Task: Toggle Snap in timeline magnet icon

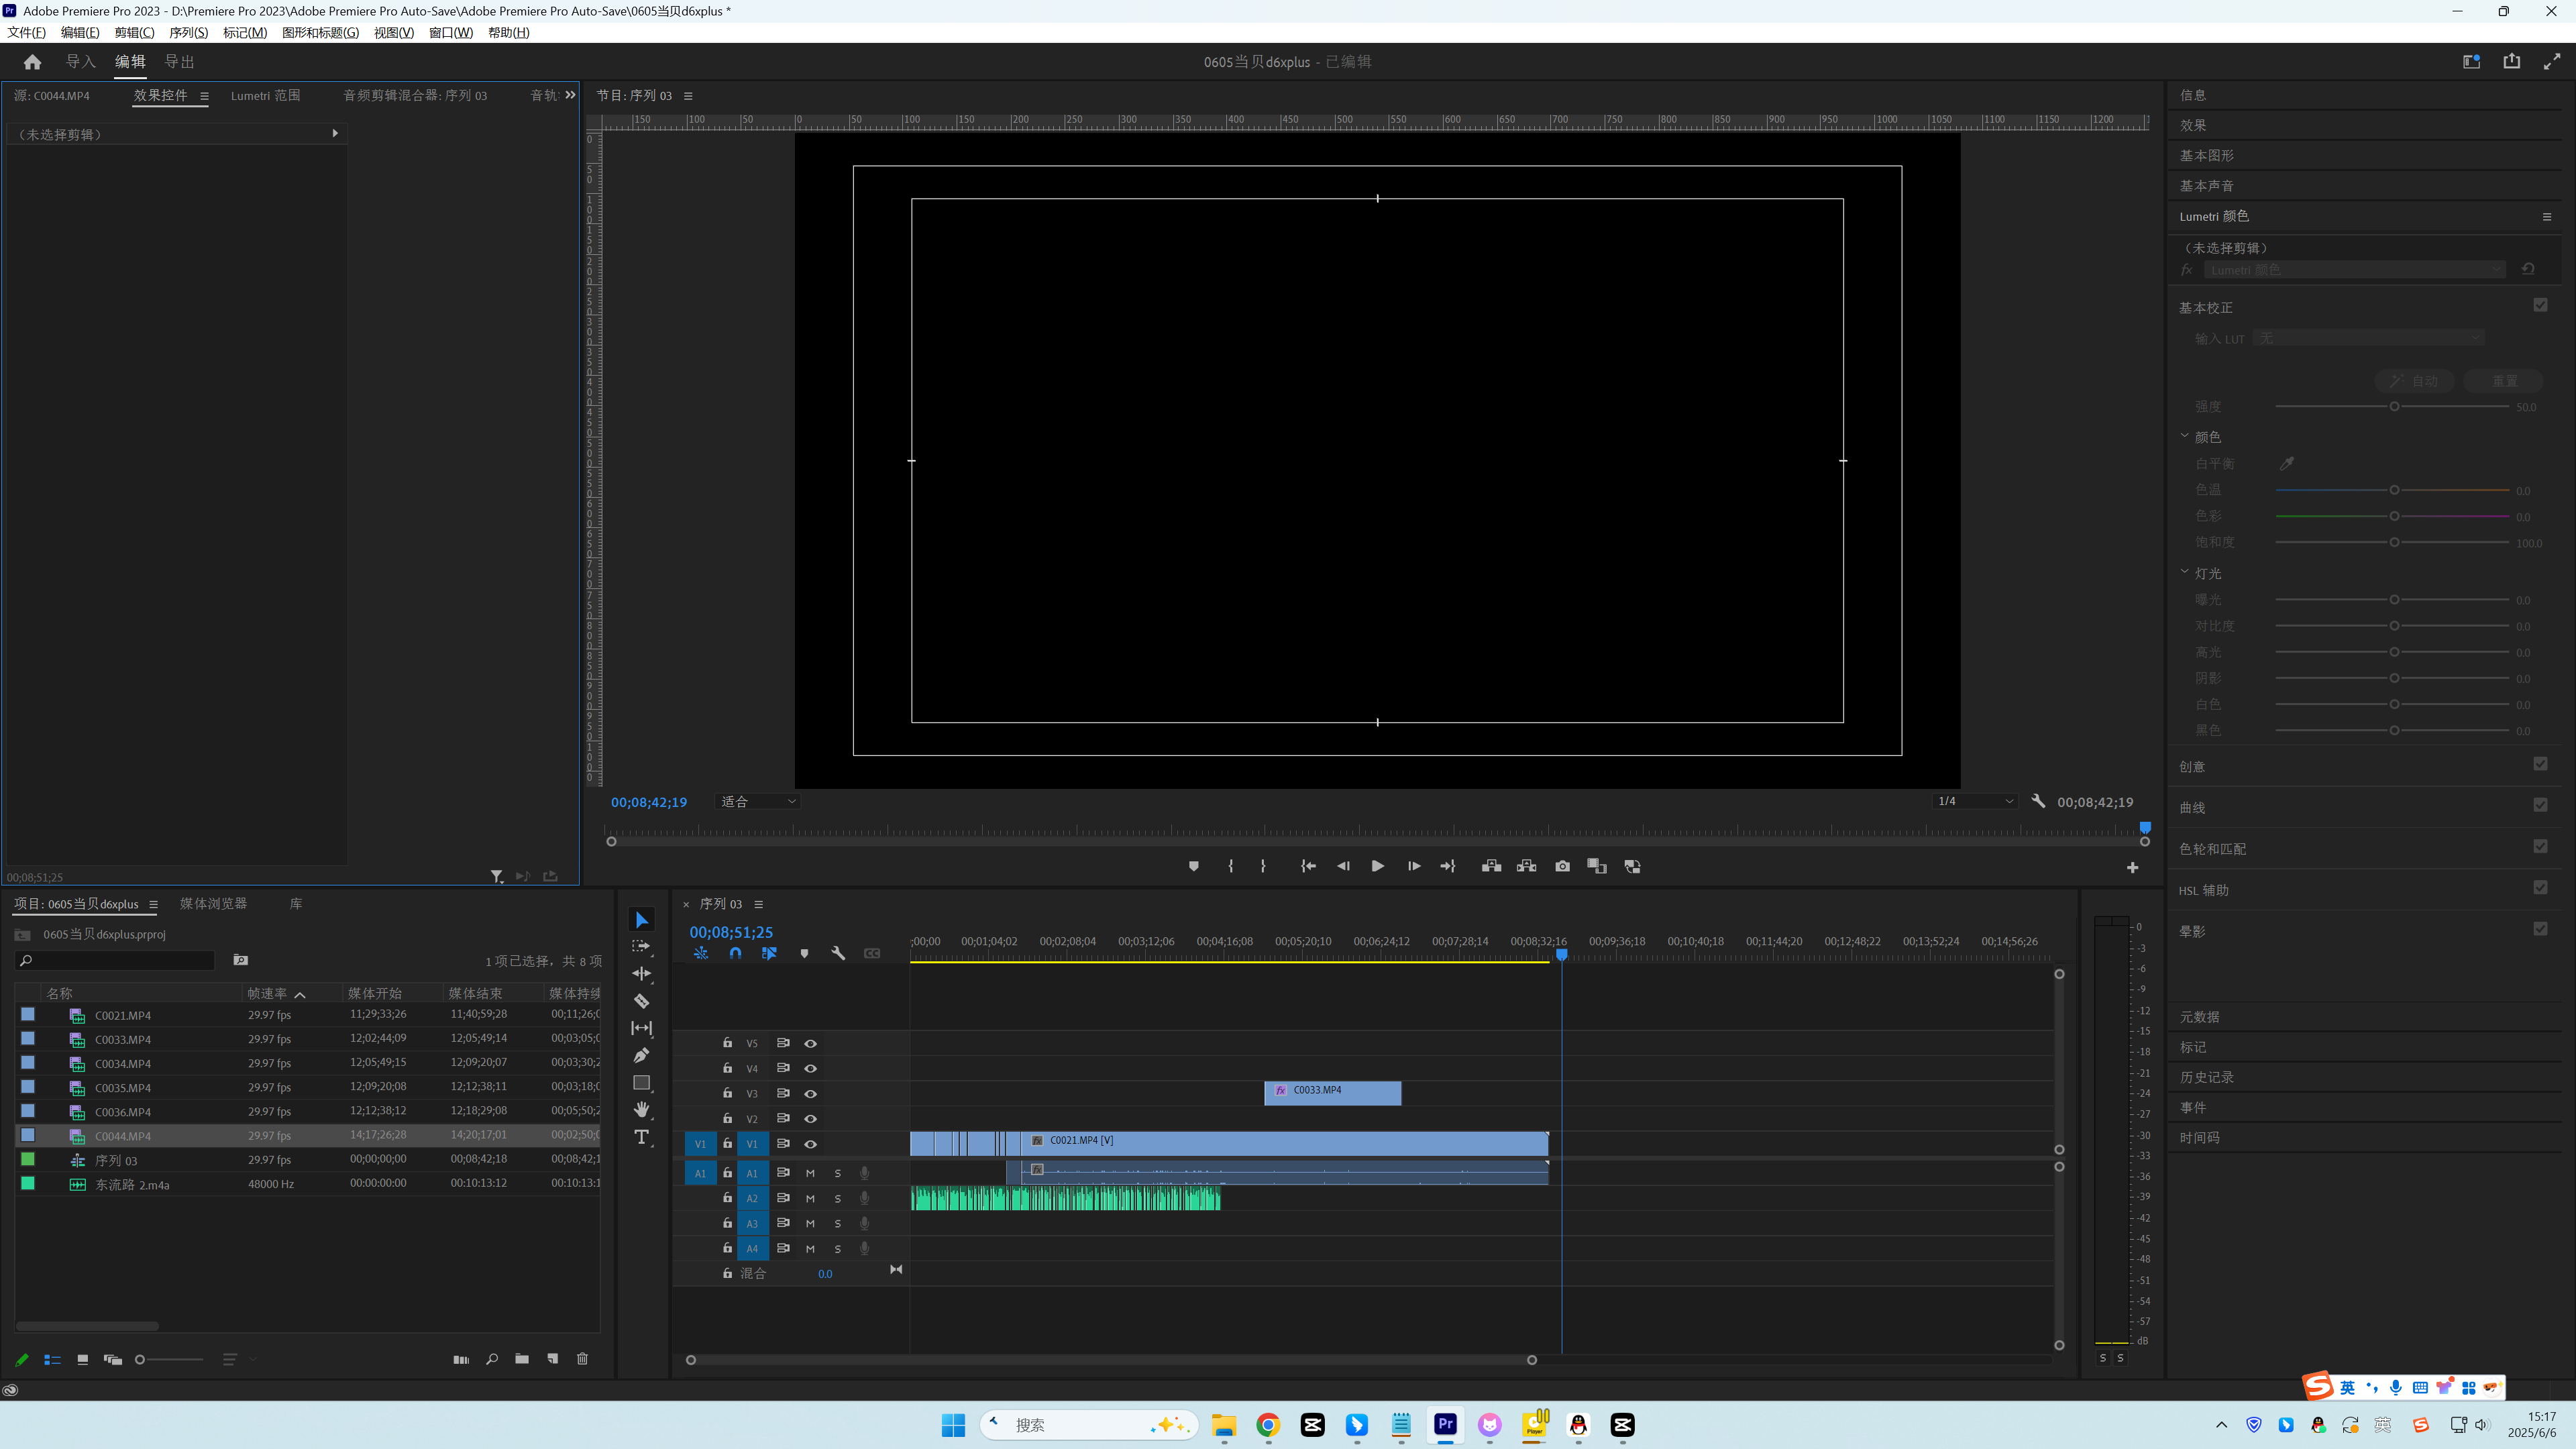Action: click(x=735, y=953)
